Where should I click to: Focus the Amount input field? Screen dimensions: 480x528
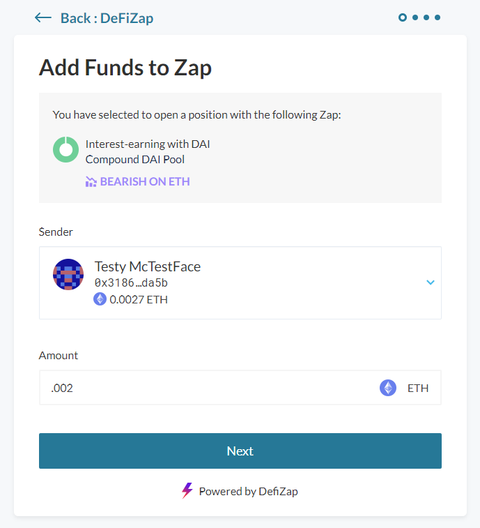click(240, 388)
